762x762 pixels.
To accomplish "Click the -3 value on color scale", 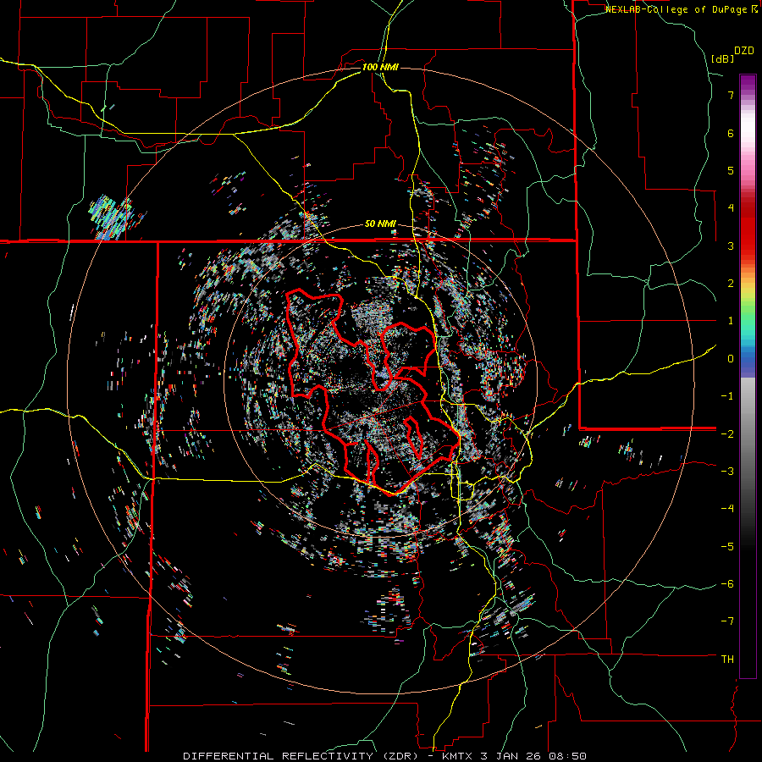I will [x=727, y=472].
